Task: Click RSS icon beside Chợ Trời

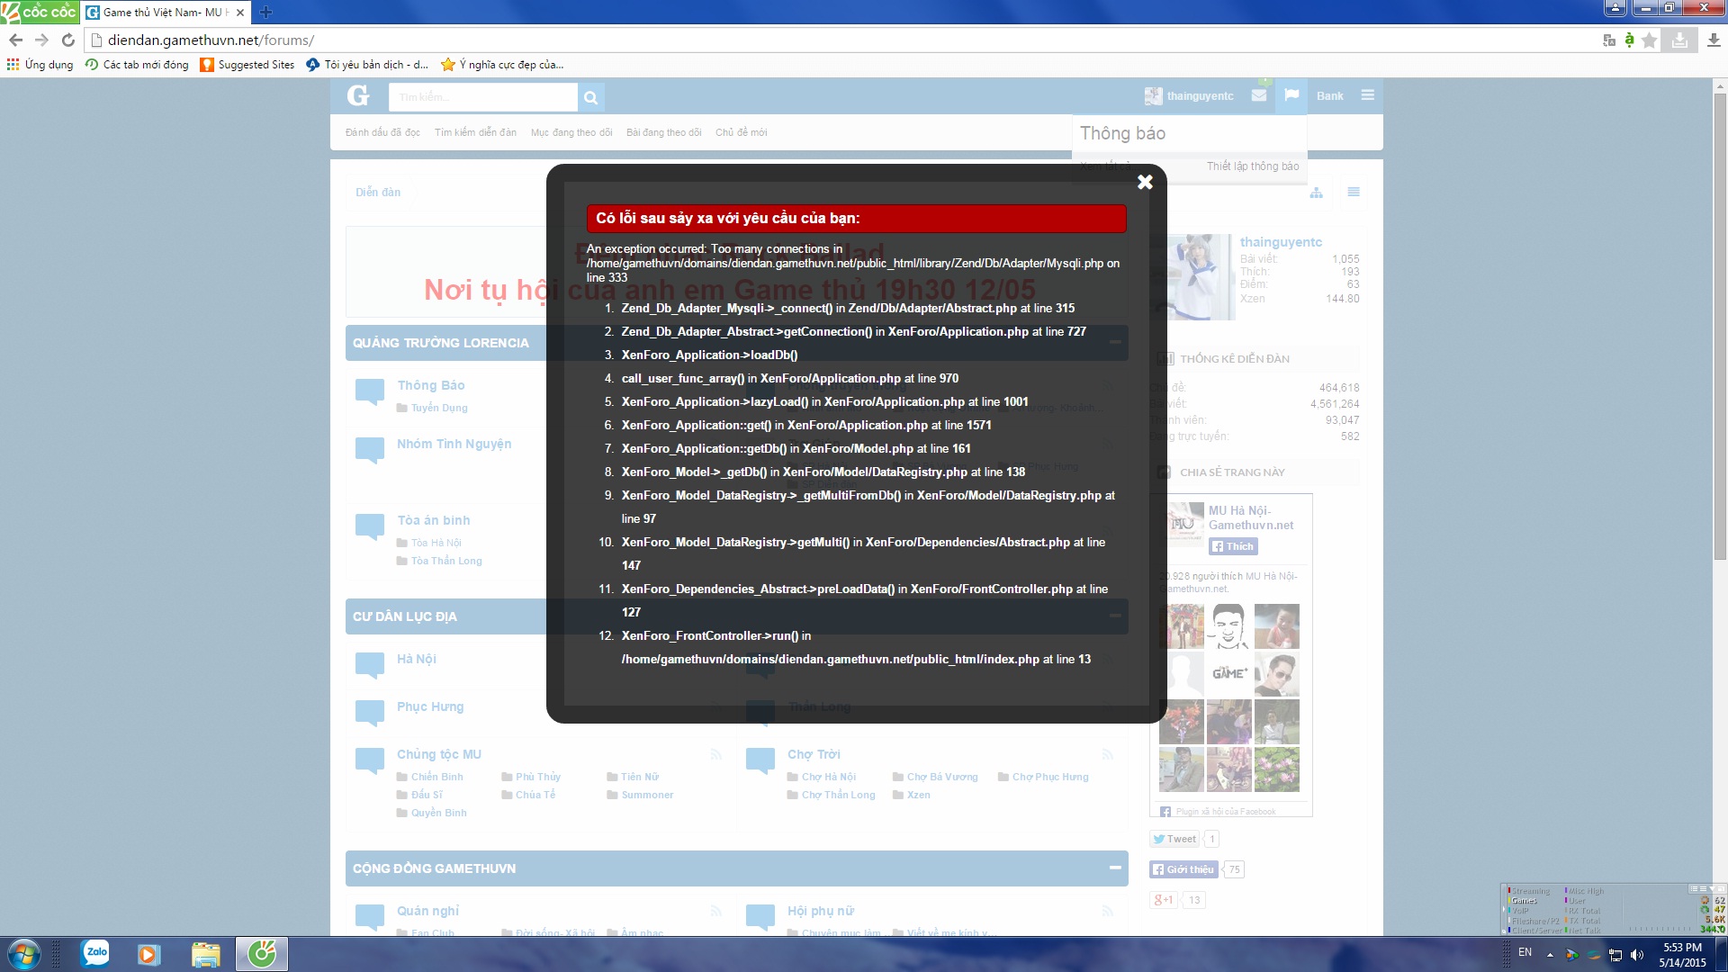Action: pyautogui.click(x=1108, y=754)
